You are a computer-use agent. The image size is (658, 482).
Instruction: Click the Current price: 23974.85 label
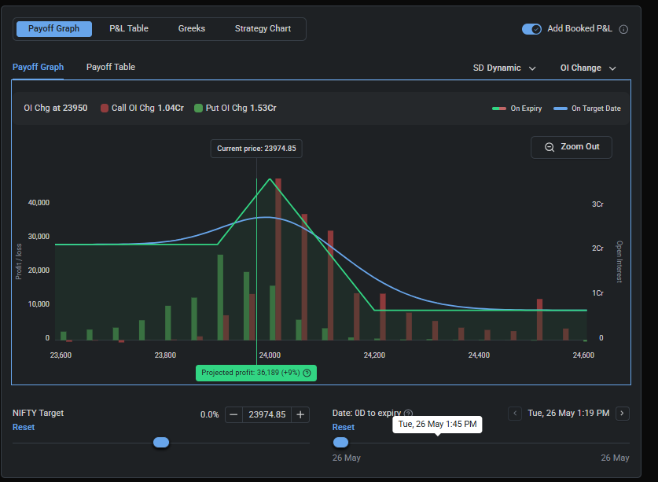256,149
